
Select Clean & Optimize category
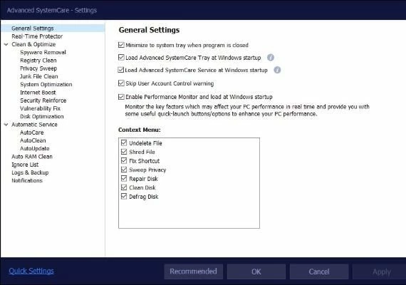33,44
